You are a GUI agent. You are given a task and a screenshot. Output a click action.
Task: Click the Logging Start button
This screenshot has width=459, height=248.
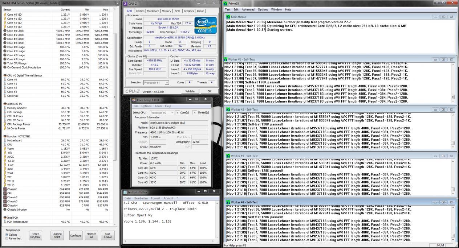click(x=57, y=236)
